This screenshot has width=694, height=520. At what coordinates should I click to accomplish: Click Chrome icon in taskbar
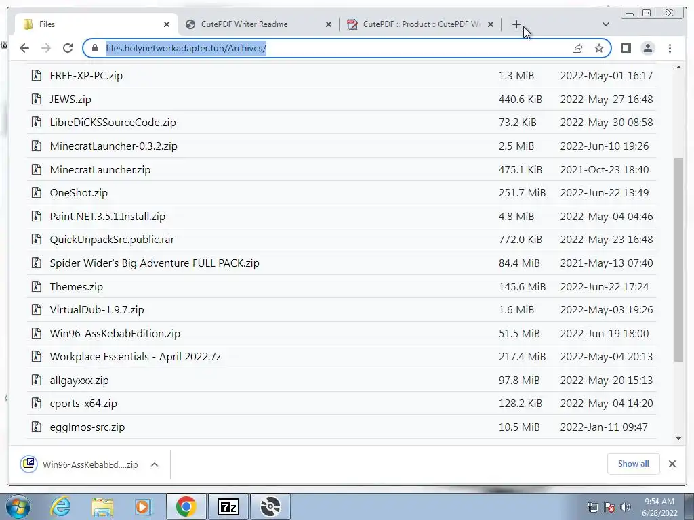coord(186,506)
